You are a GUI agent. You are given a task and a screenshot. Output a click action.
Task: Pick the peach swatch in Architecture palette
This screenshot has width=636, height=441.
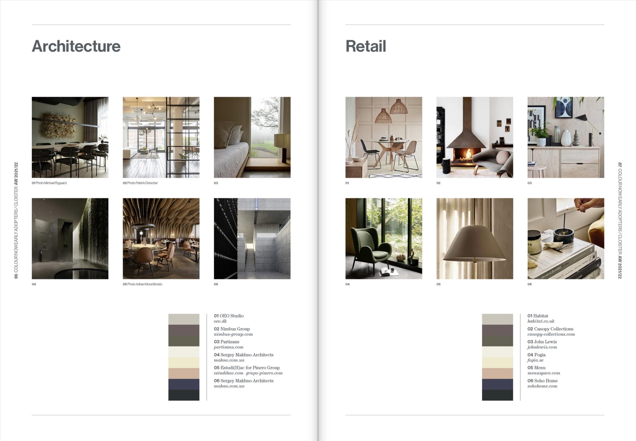pyautogui.click(x=184, y=373)
